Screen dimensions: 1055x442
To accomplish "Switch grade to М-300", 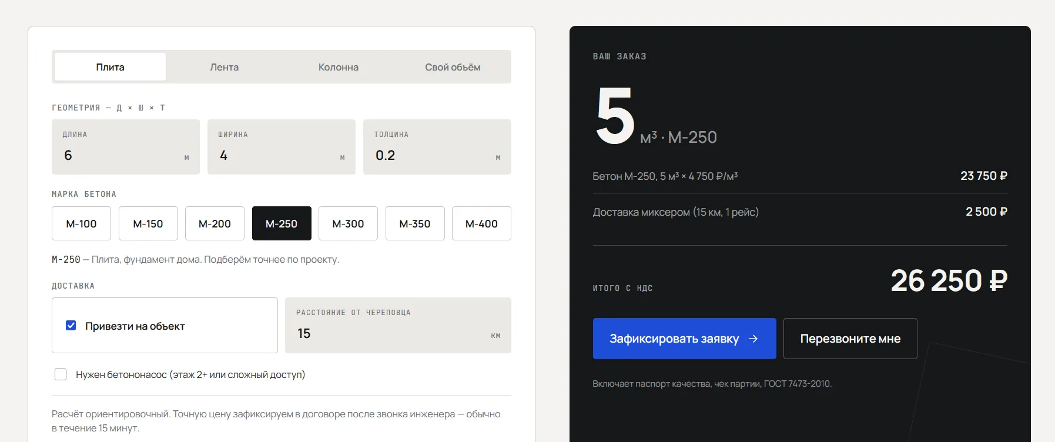I will pyautogui.click(x=348, y=223).
